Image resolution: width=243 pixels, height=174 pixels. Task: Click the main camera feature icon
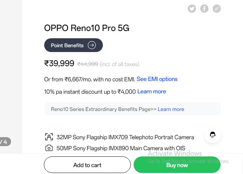pyautogui.click(x=49, y=148)
